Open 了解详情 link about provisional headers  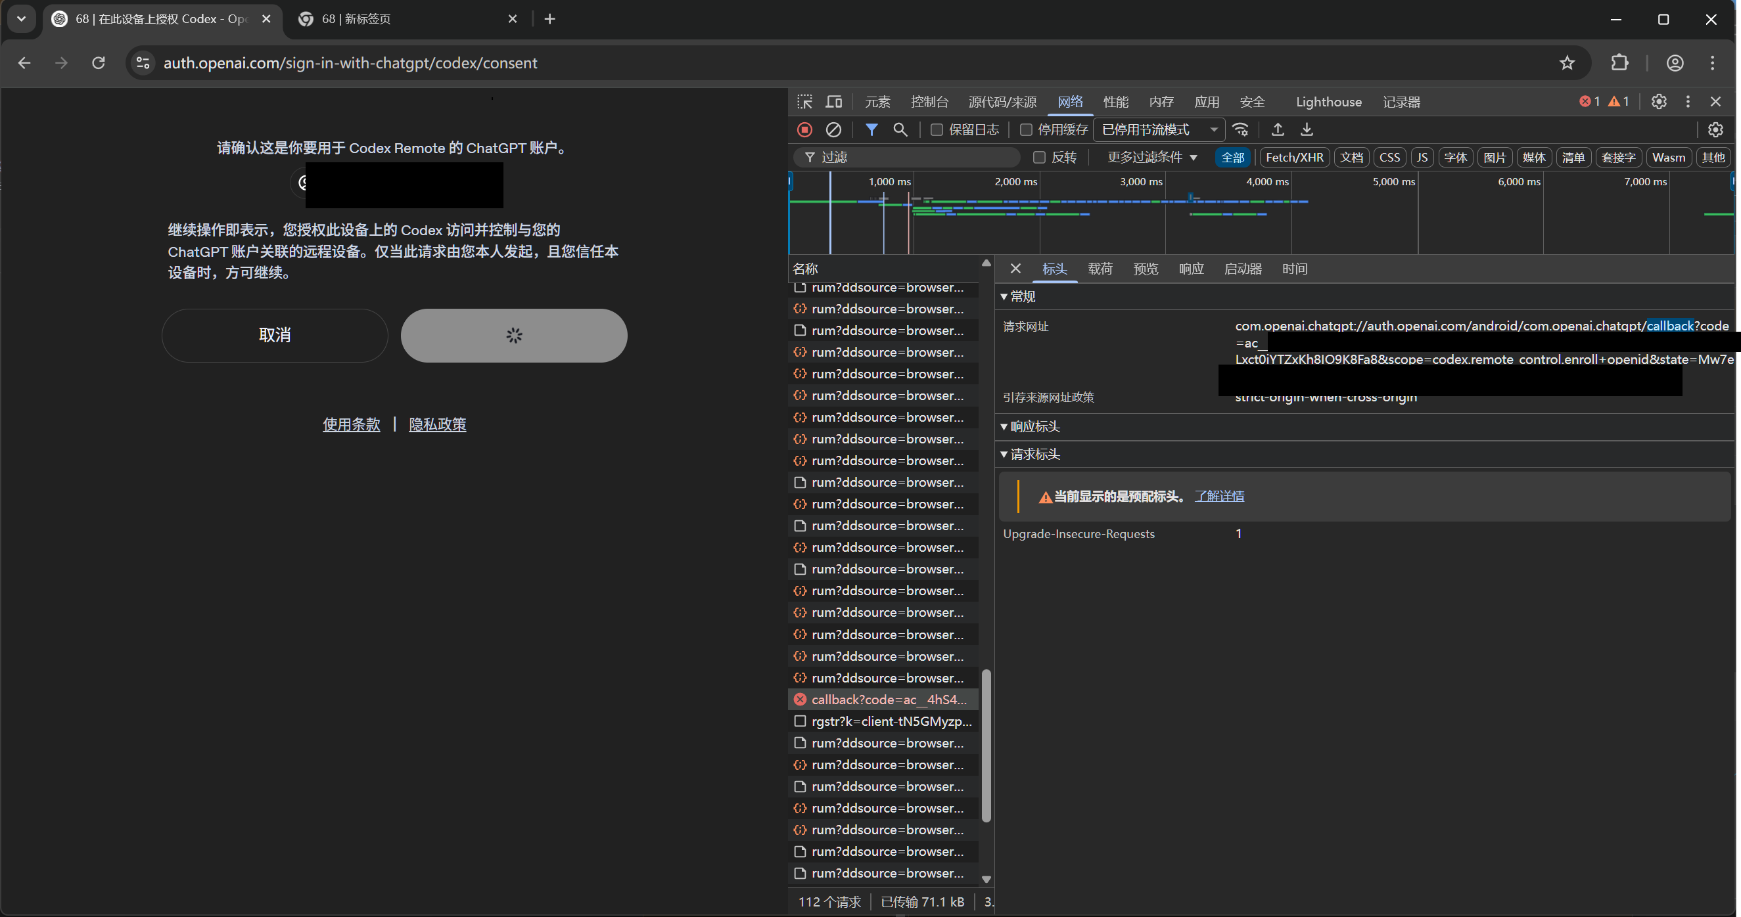tap(1219, 497)
